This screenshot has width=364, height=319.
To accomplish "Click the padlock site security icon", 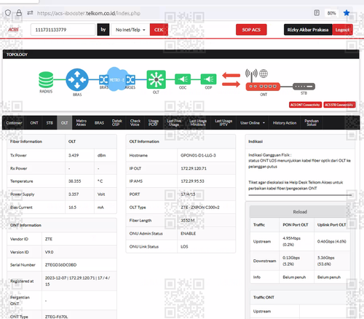I will (x=19, y=13).
